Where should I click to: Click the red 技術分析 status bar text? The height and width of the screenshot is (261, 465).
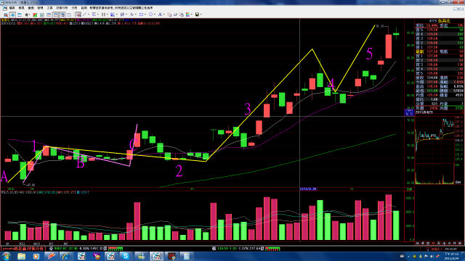coord(23,249)
